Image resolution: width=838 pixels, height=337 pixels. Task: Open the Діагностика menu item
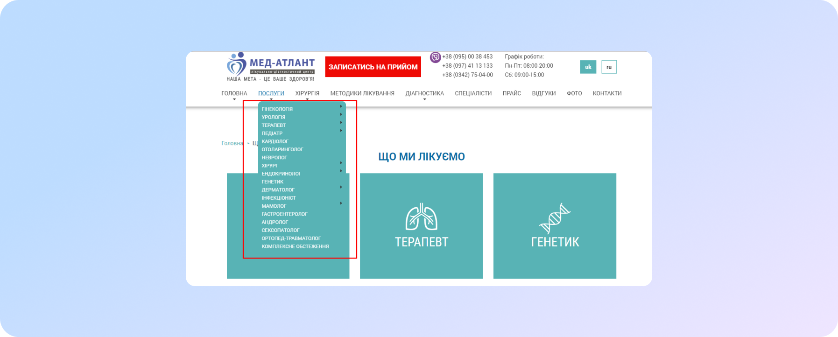[424, 93]
